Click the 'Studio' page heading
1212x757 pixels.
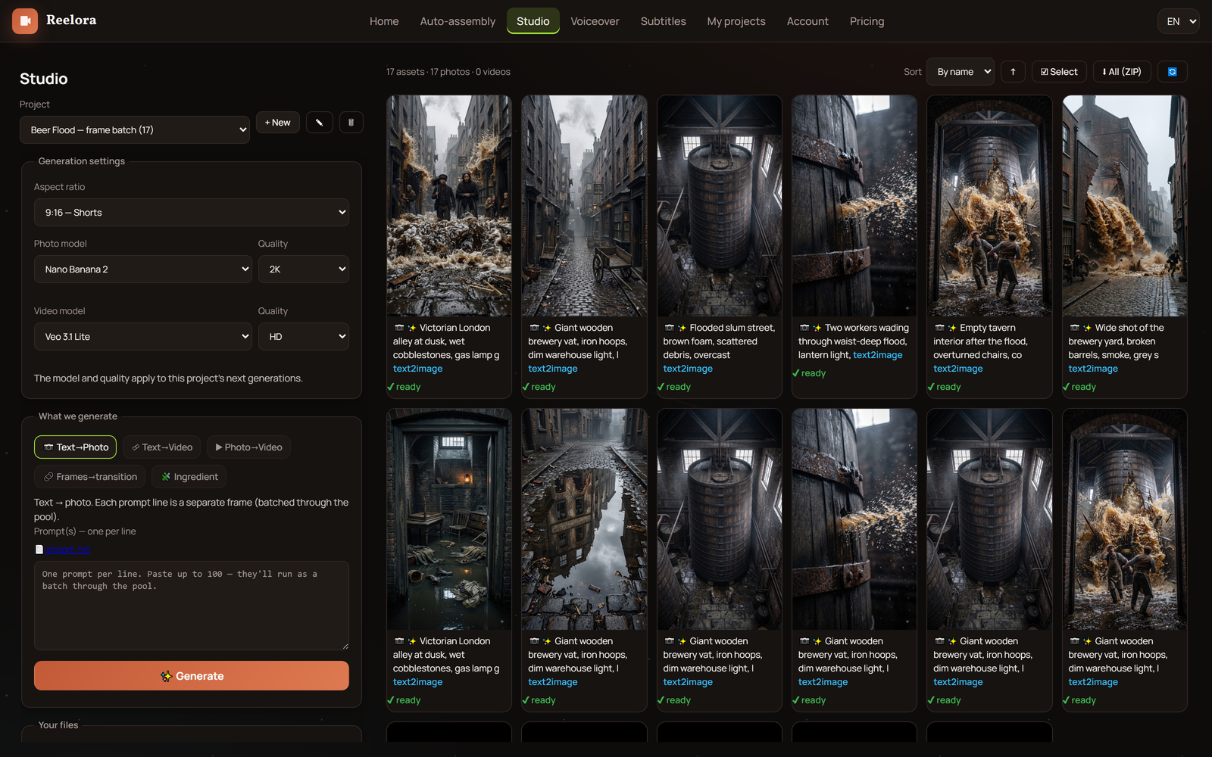coord(44,79)
